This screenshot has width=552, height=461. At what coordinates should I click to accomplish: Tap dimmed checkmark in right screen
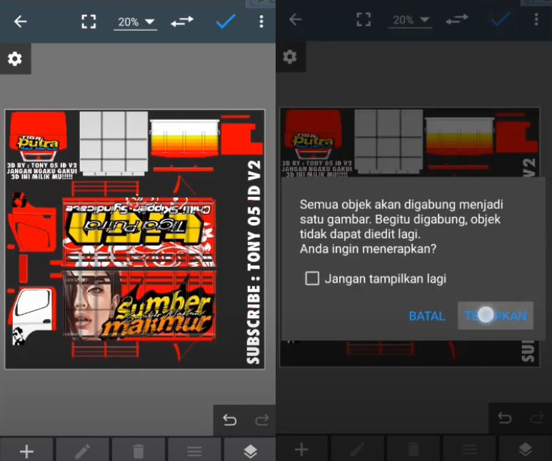click(x=501, y=19)
